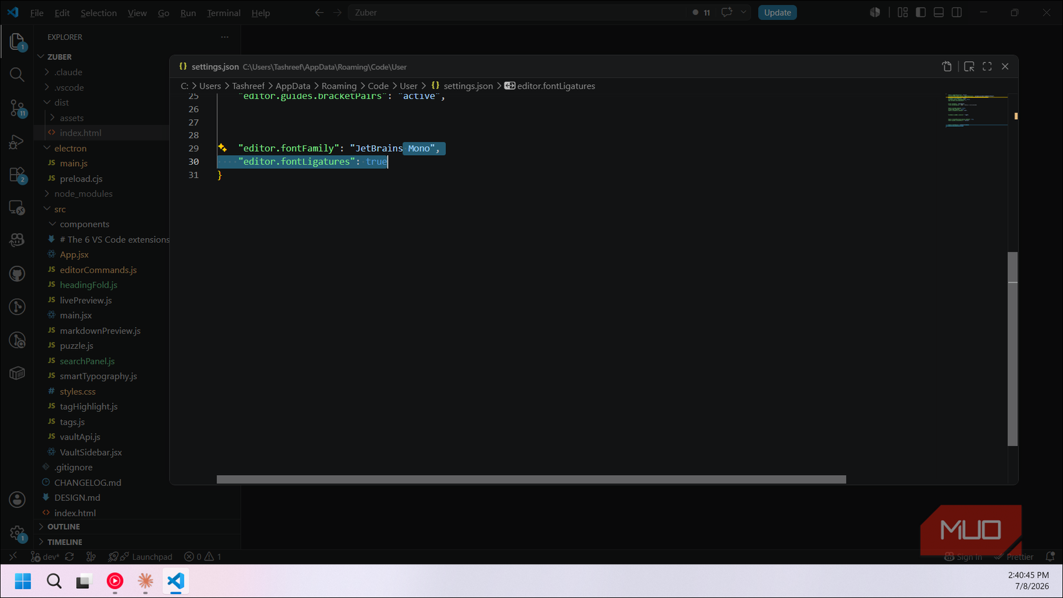The width and height of the screenshot is (1063, 598).
Task: Collapse the ZUBER root folder
Action: (x=41, y=57)
